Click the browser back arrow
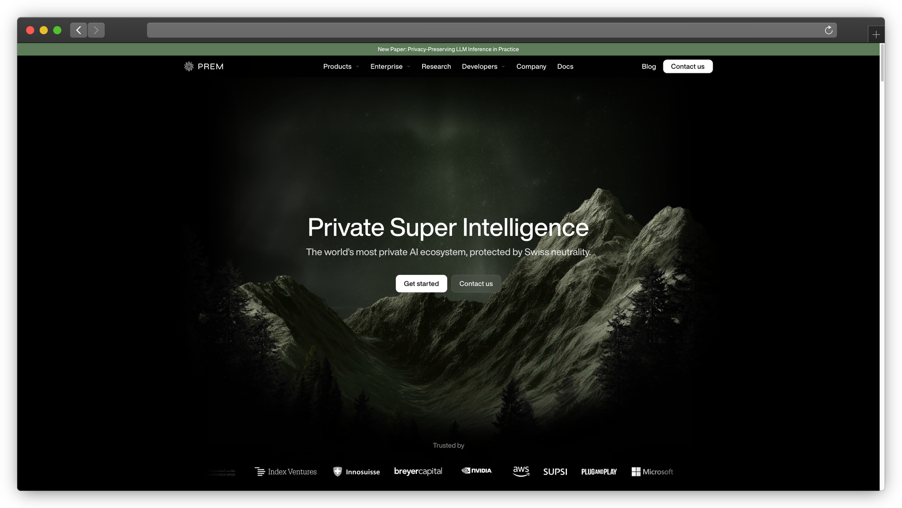Viewport: 902px width, 508px height. [78, 30]
